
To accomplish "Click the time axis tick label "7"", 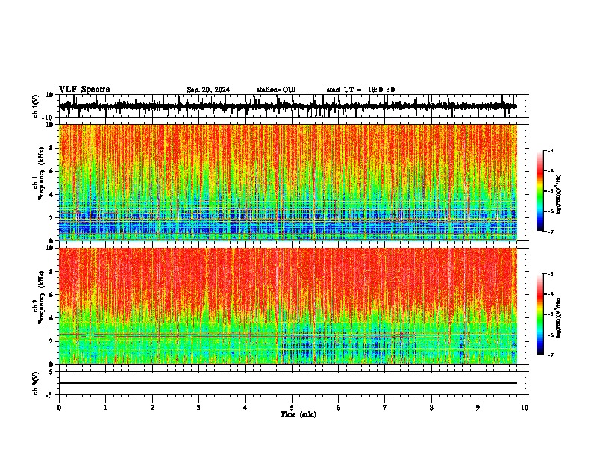I will [385, 408].
